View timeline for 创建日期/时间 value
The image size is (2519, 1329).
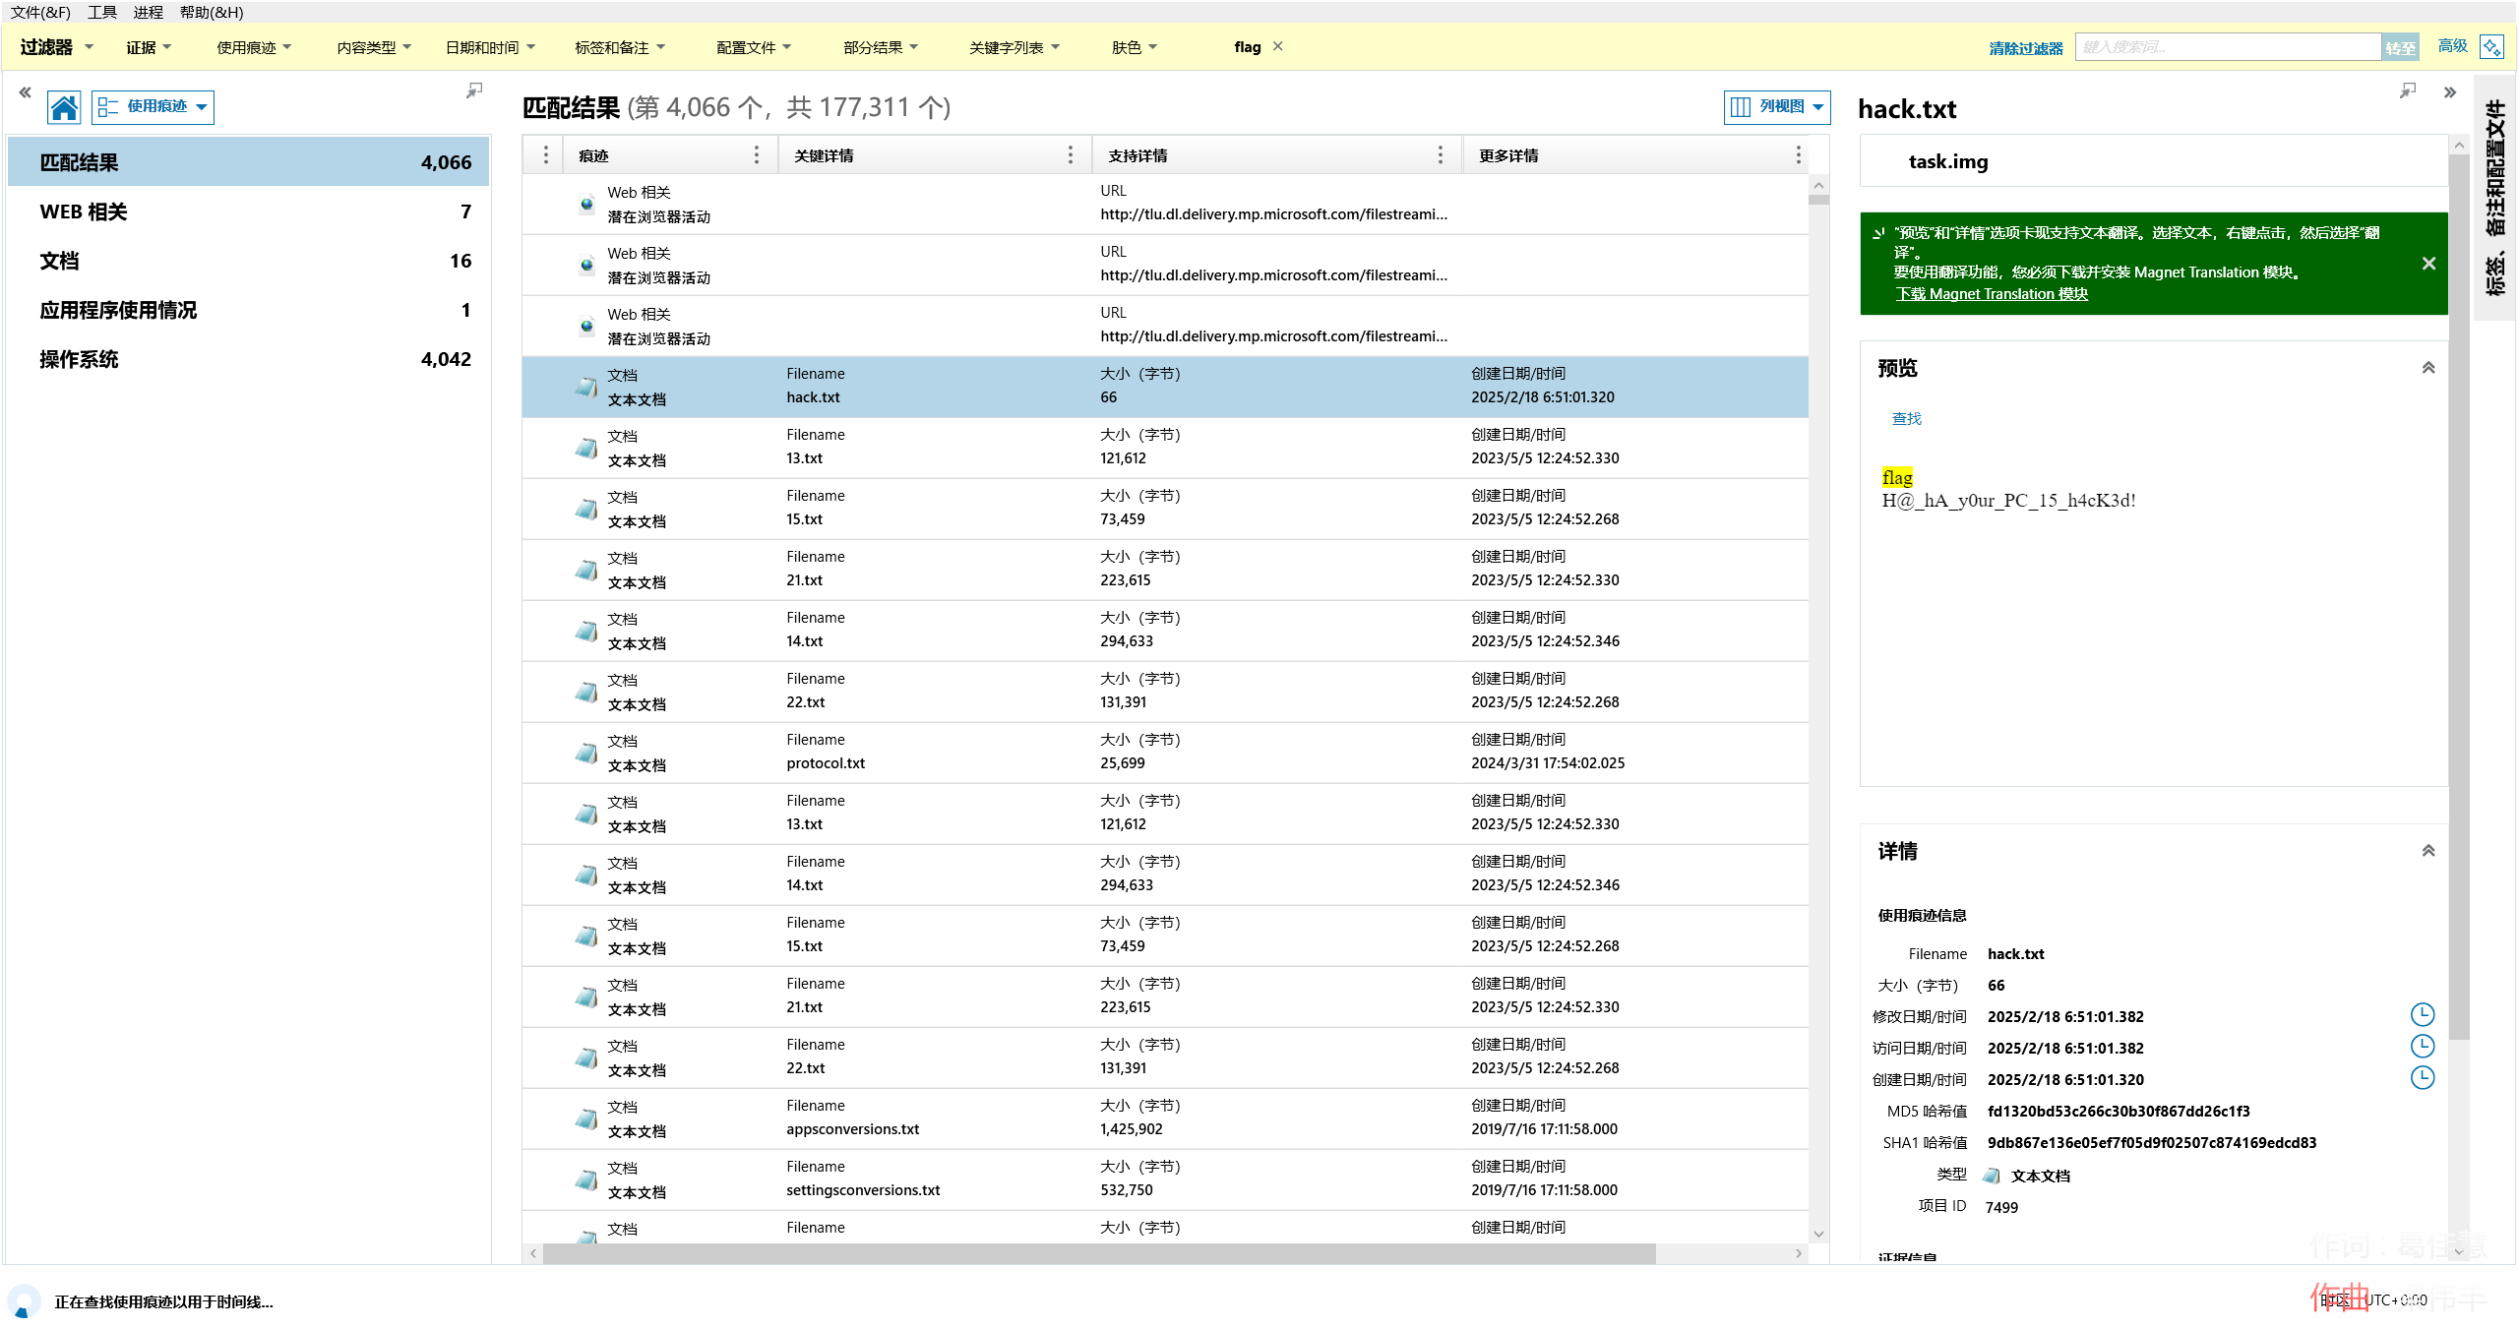[x=2422, y=1078]
